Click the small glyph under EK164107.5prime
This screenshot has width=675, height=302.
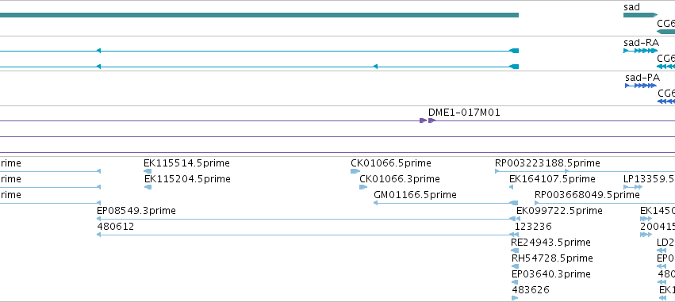coord(512,187)
